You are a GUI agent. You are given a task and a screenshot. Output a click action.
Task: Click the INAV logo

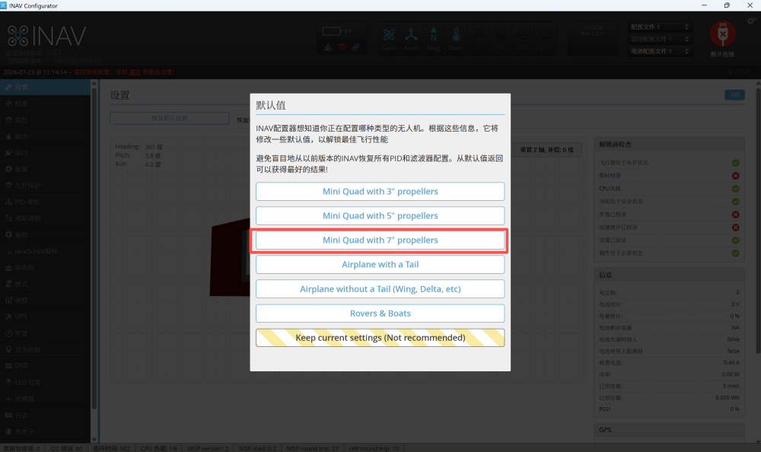coord(47,36)
